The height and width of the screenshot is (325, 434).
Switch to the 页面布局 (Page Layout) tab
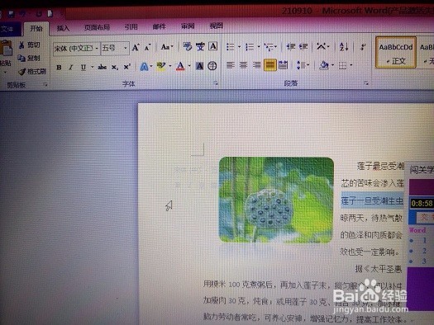[97, 27]
